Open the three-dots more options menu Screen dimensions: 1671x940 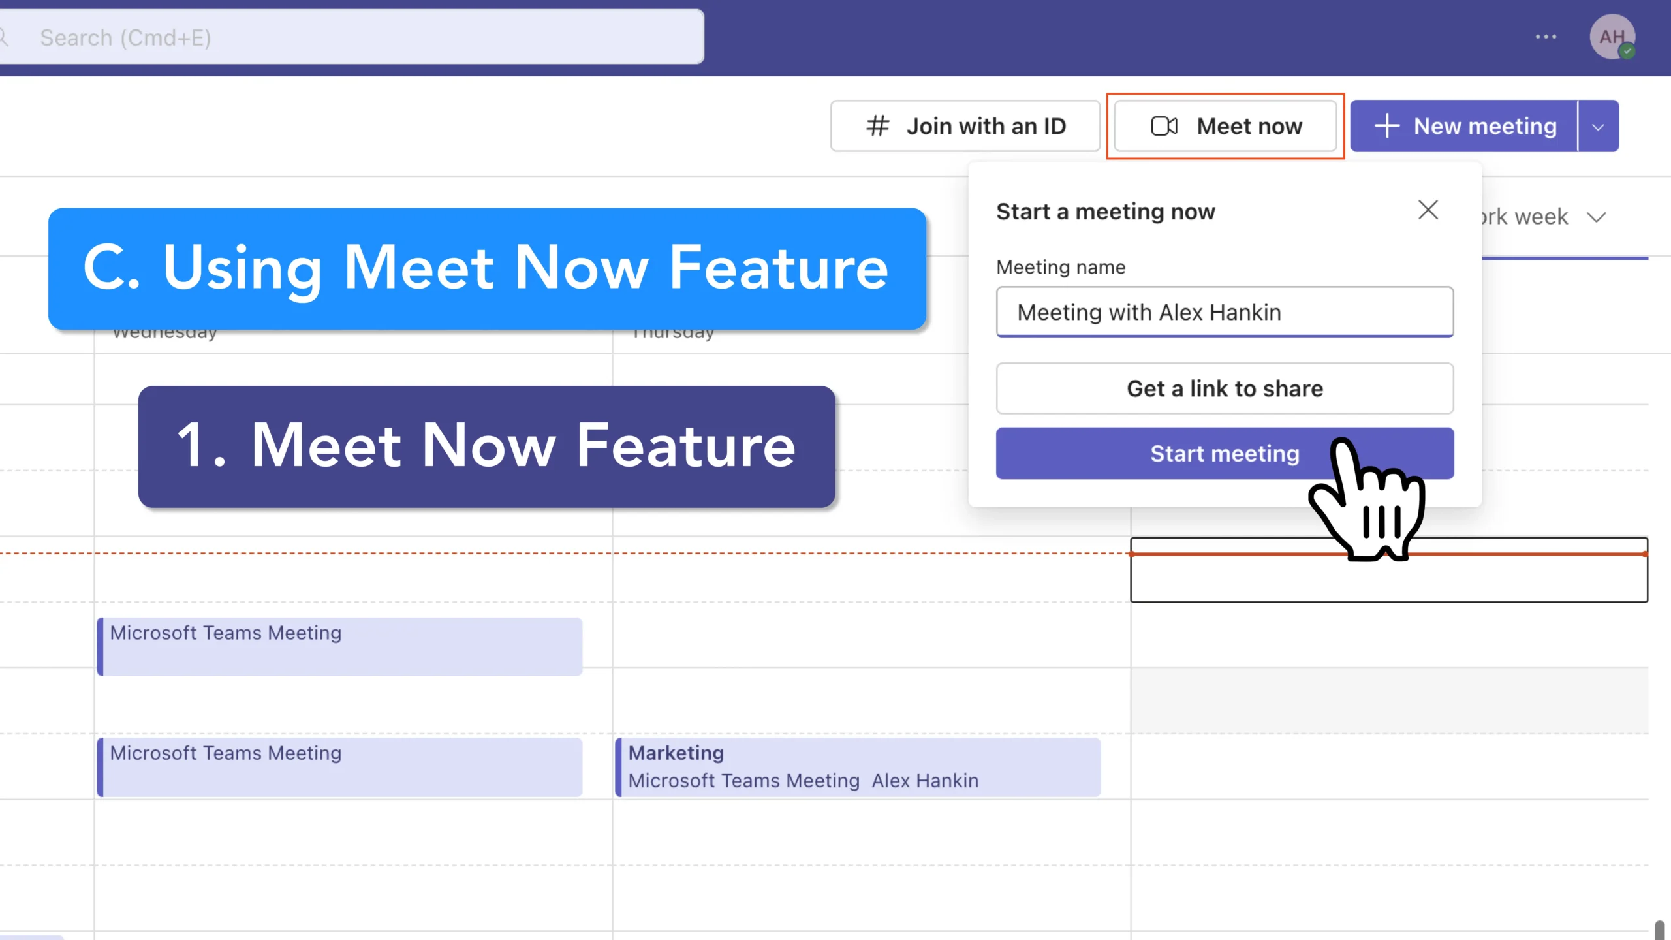click(1546, 37)
